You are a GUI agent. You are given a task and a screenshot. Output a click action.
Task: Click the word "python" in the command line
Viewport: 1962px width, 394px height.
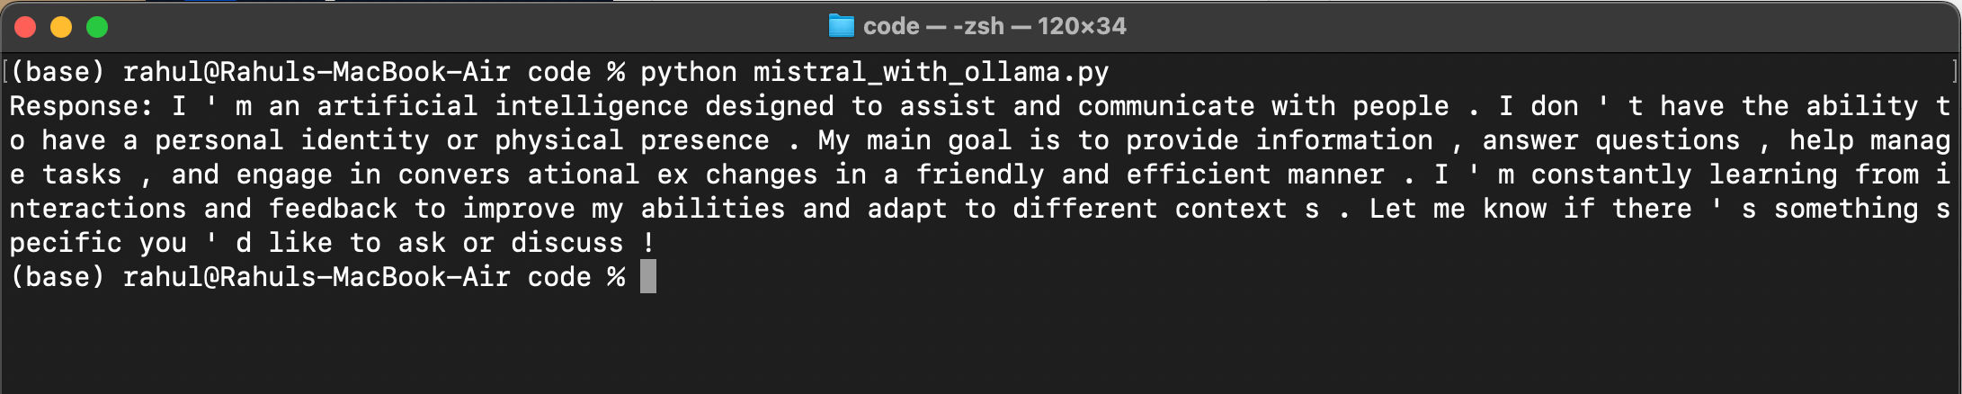[689, 72]
